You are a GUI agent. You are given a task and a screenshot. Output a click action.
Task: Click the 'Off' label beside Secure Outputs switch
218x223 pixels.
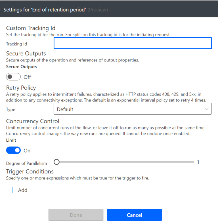(27, 77)
